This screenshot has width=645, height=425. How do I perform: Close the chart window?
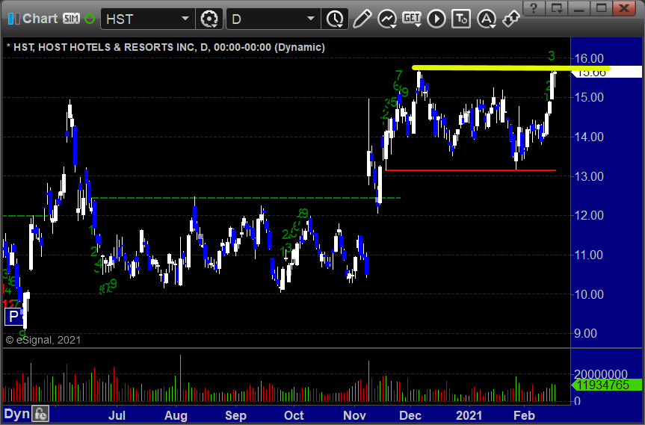(624, 7)
